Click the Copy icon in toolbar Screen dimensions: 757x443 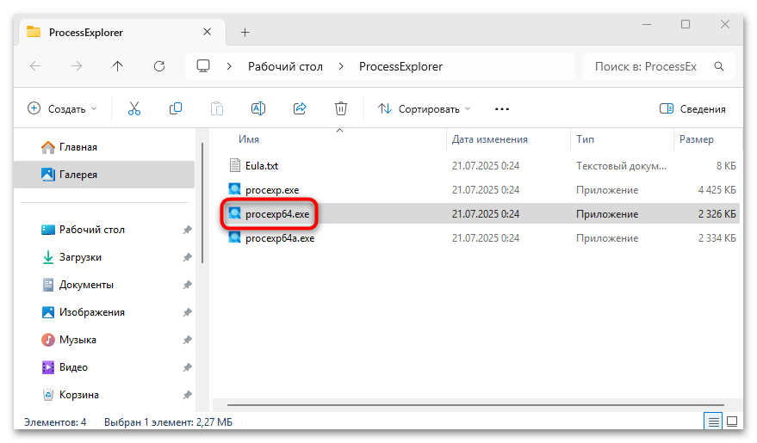click(x=176, y=109)
